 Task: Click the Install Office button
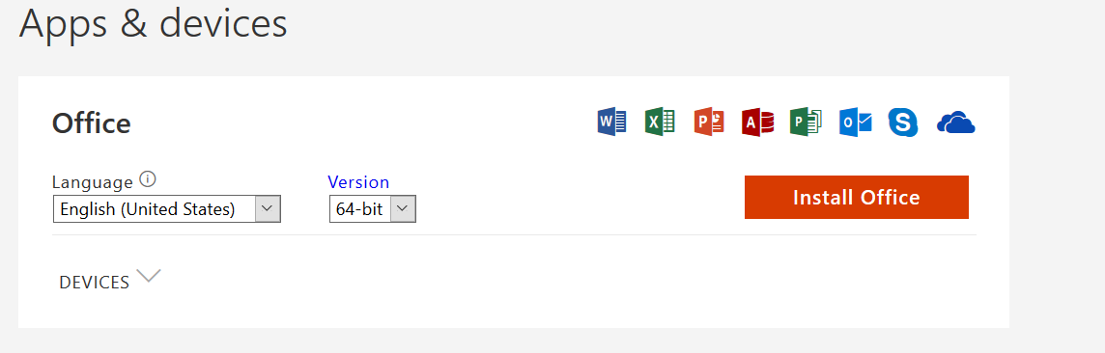(x=856, y=197)
